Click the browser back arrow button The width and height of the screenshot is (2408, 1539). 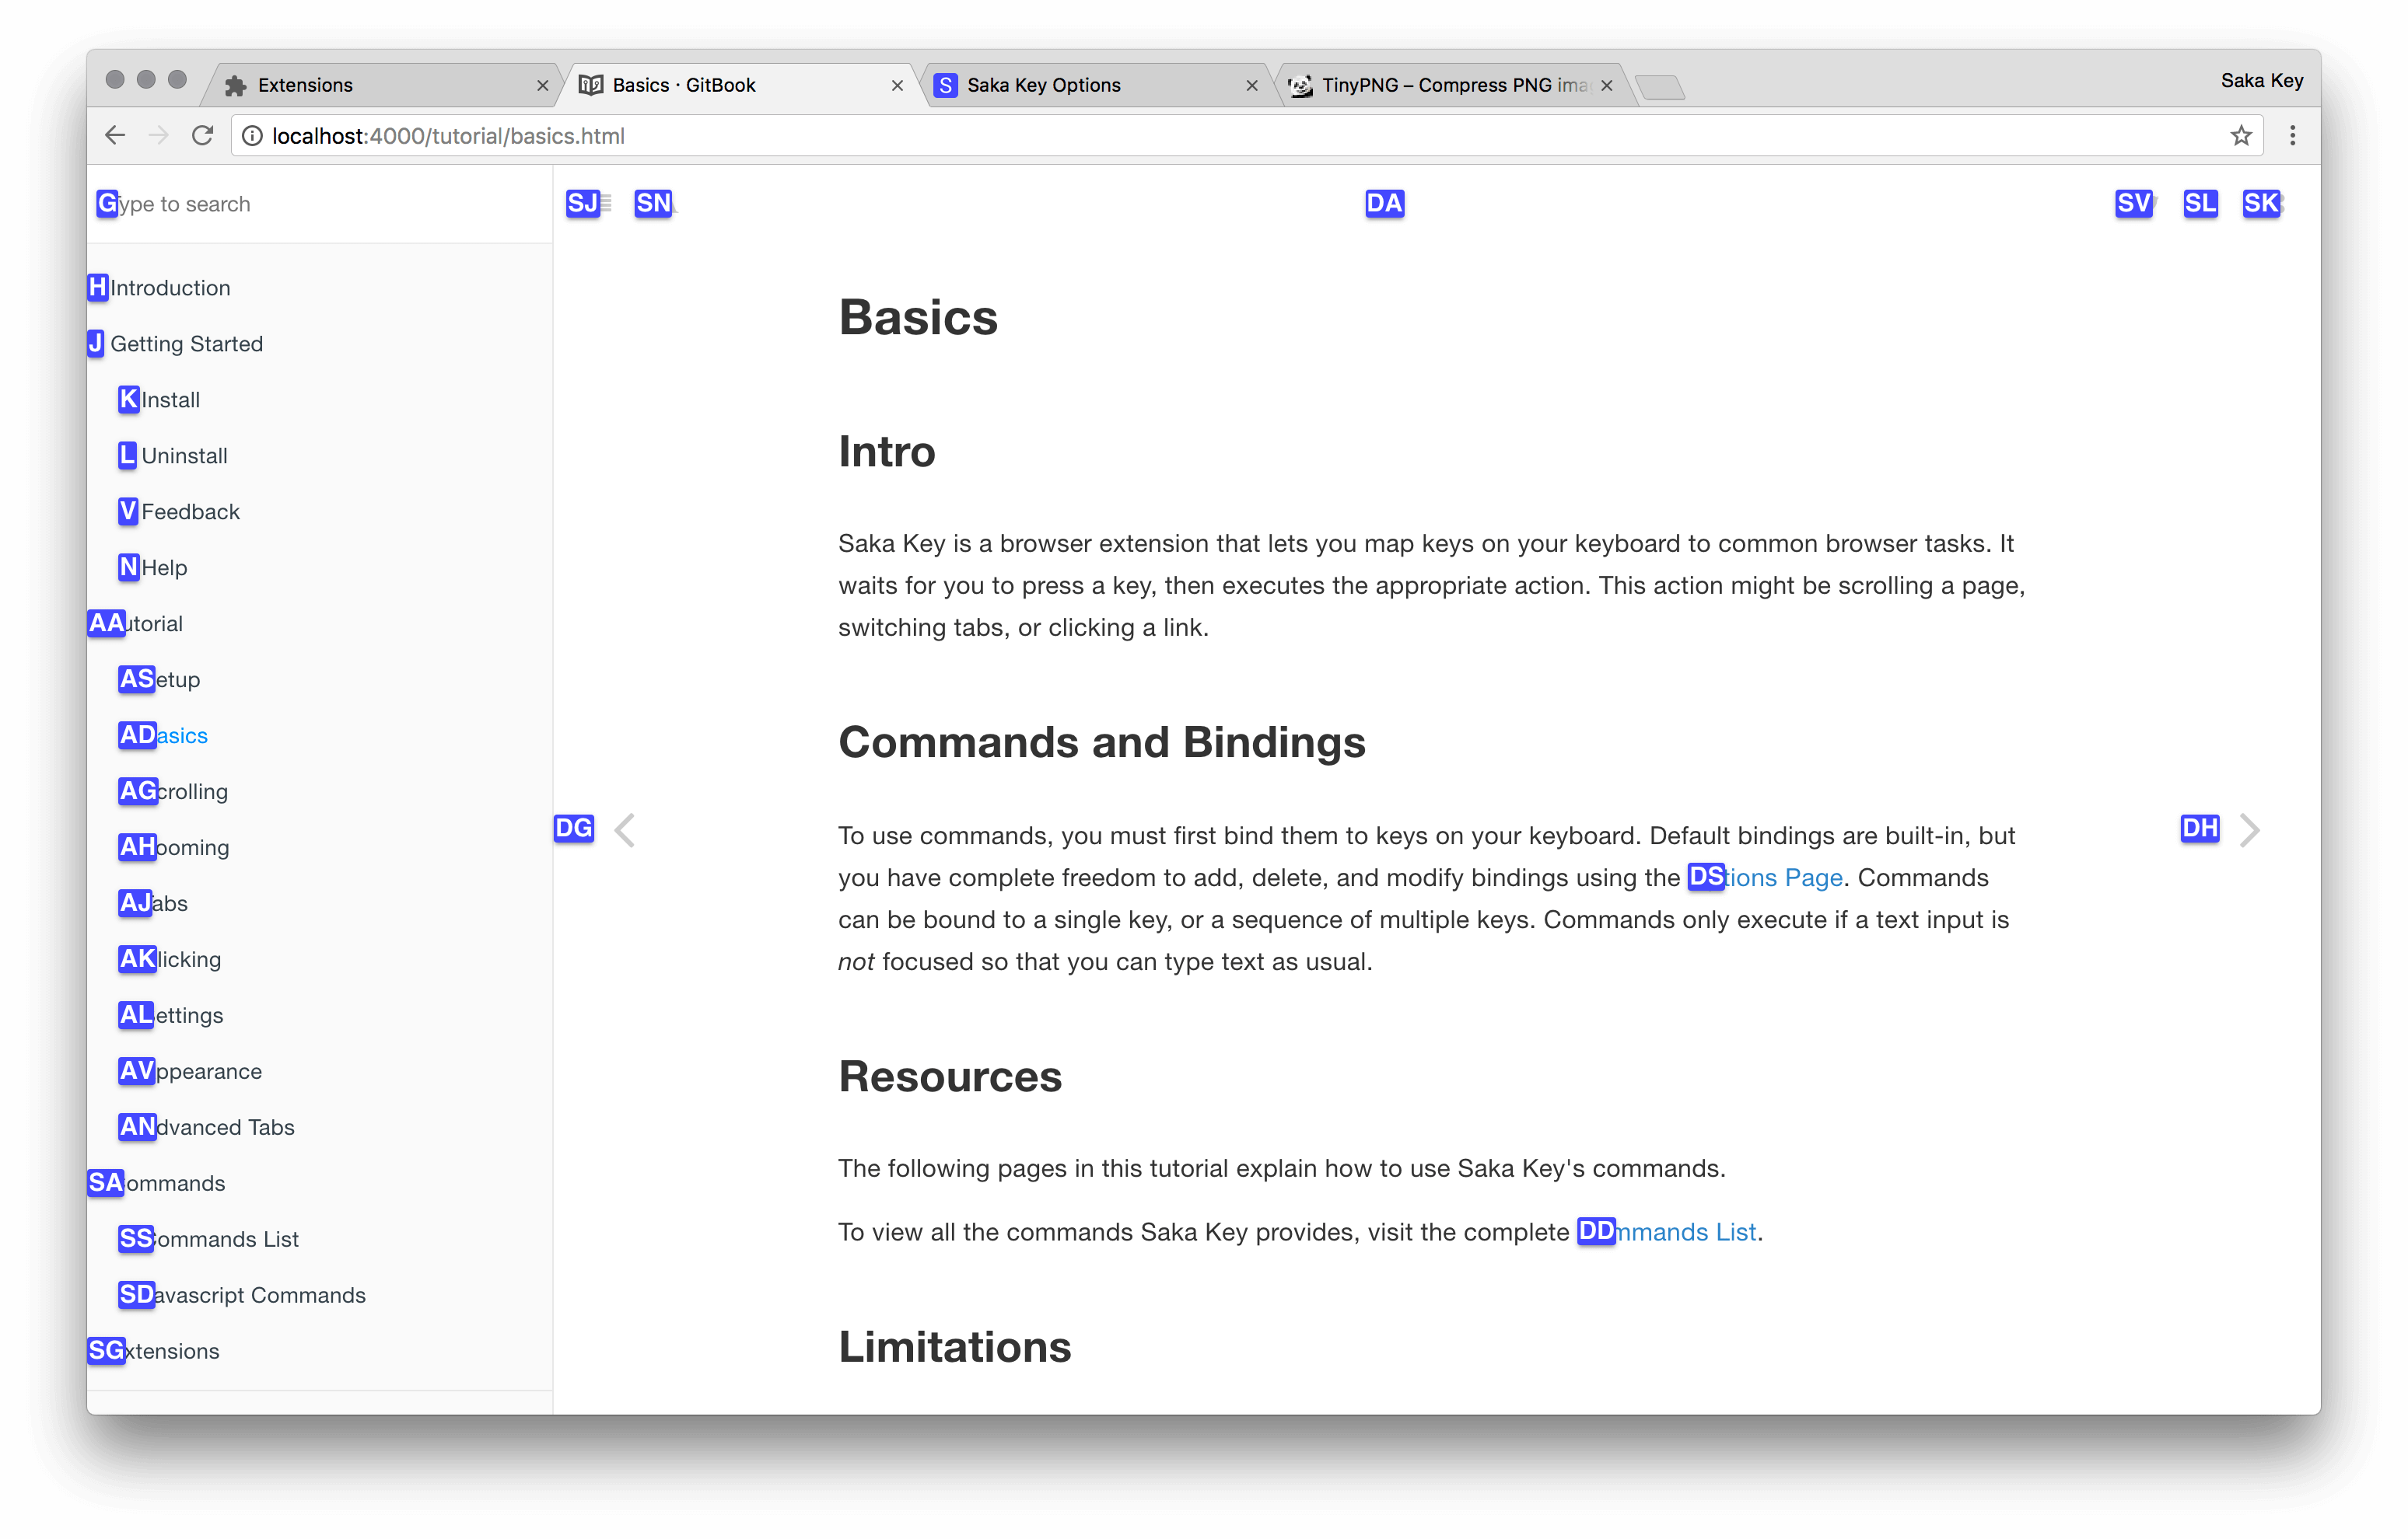pos(115,135)
